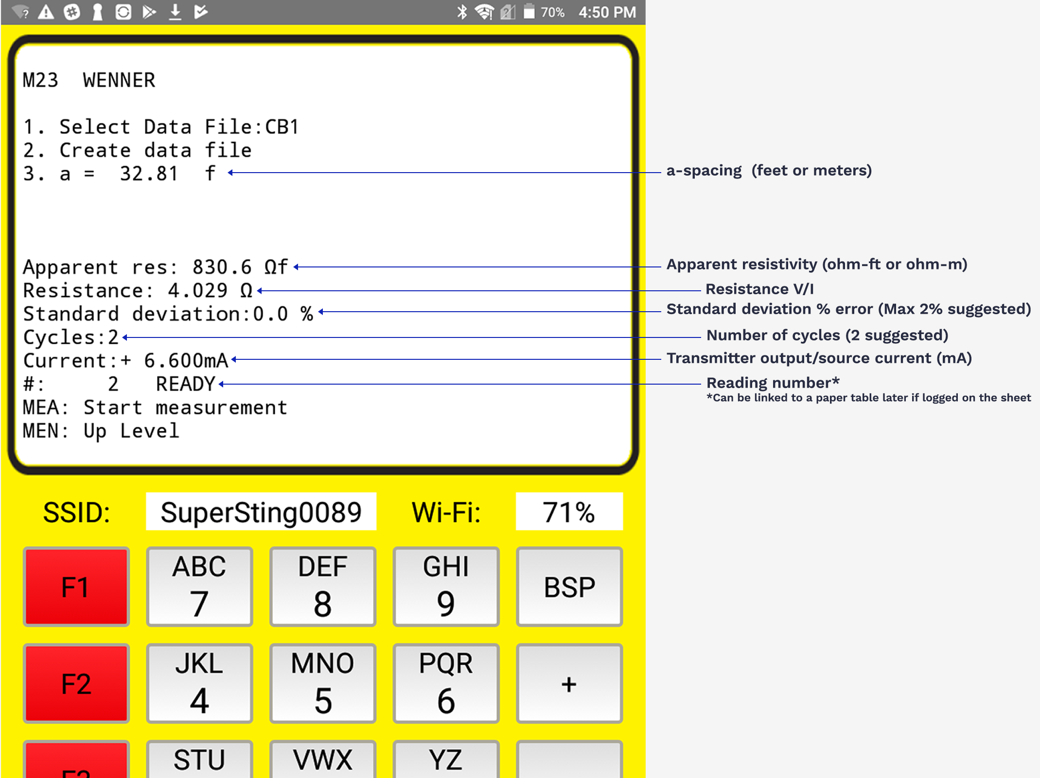Tap the Play Store notification icon

tap(149, 12)
